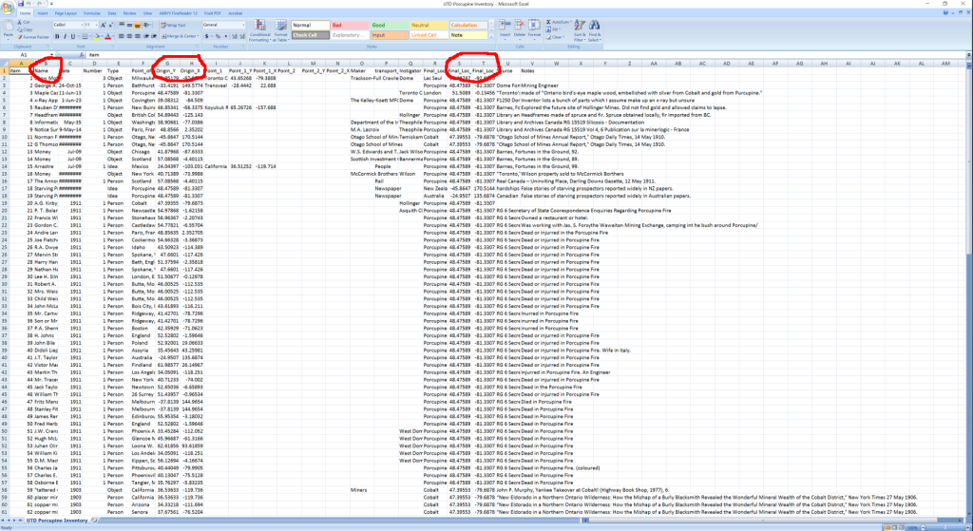Screen dimensions: 973x531
Task: Switch to the Page Layout tab
Action: pyautogui.click(x=66, y=13)
